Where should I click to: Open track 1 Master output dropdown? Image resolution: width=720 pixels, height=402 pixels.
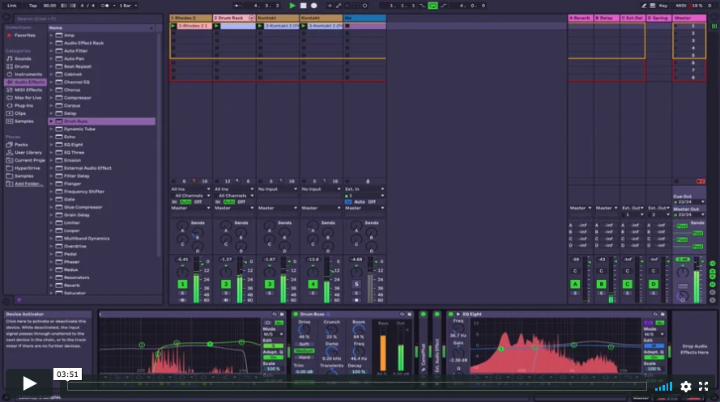click(190, 208)
